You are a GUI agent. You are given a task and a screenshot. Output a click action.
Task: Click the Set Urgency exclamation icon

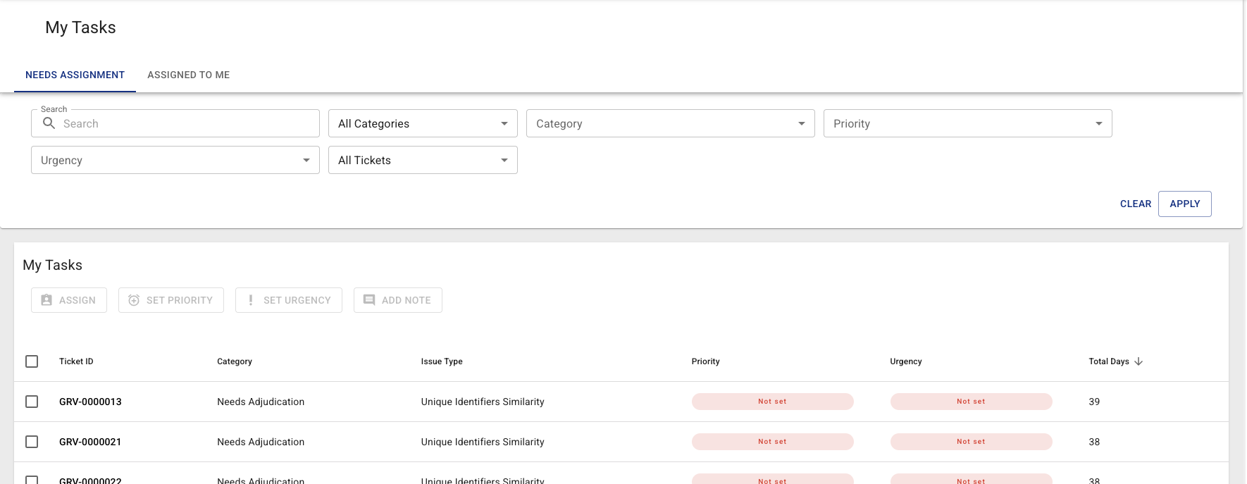pyautogui.click(x=251, y=300)
